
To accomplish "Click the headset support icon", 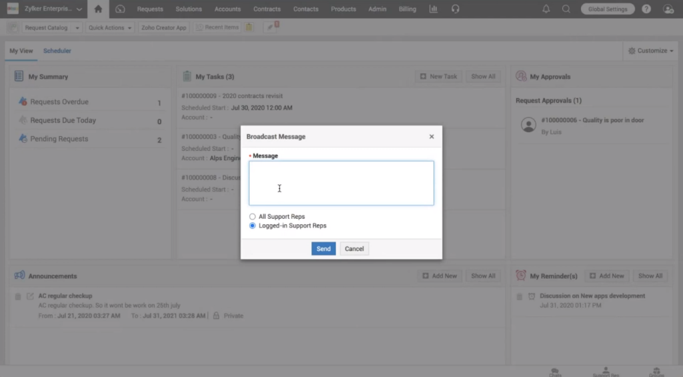I will (x=456, y=9).
